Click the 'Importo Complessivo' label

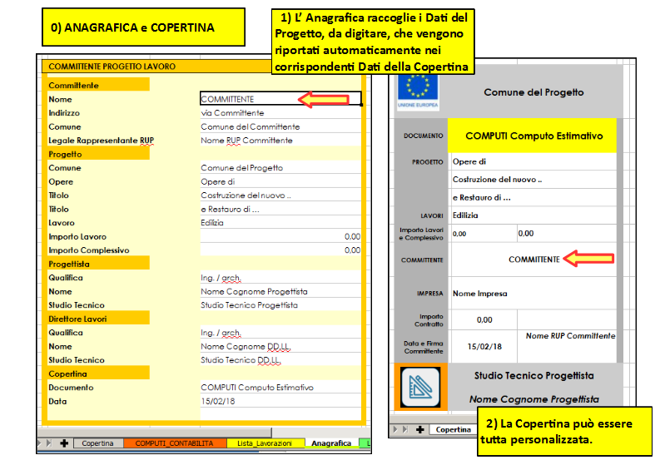tap(89, 250)
